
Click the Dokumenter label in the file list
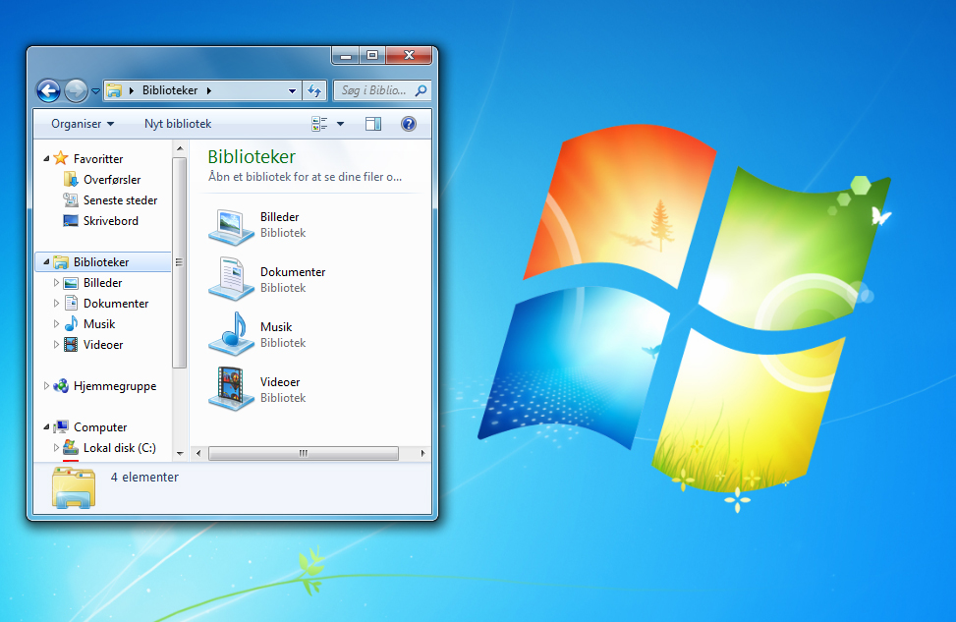click(x=293, y=272)
